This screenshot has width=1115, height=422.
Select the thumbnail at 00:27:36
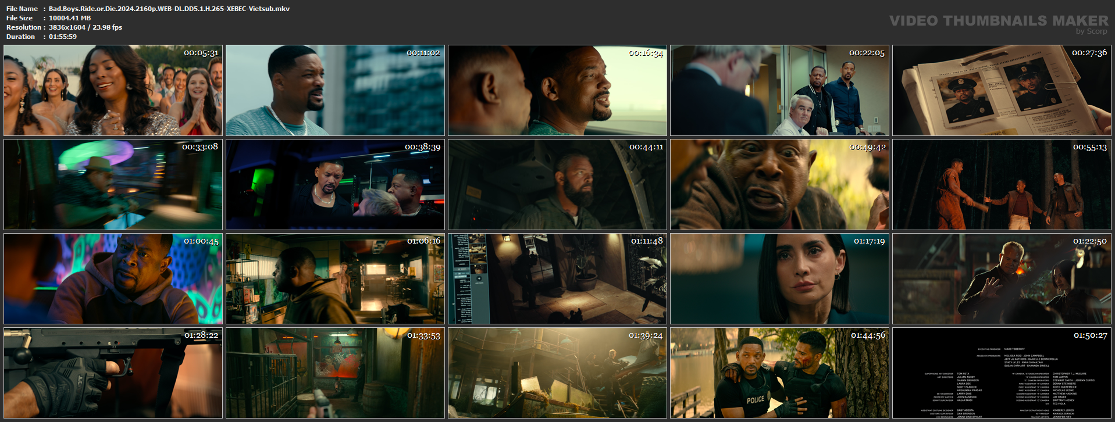[x=1002, y=91]
